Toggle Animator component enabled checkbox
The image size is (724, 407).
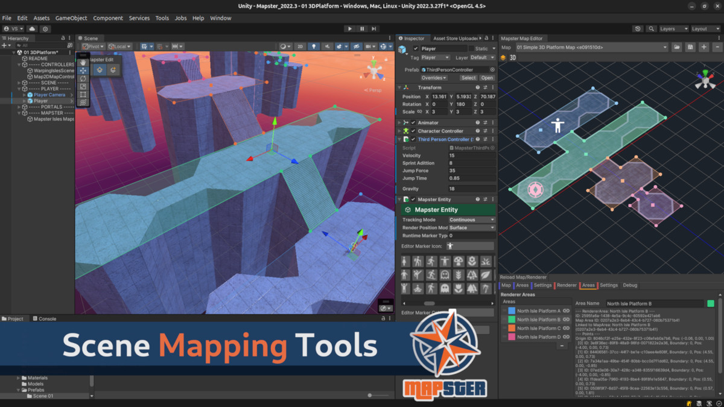413,122
